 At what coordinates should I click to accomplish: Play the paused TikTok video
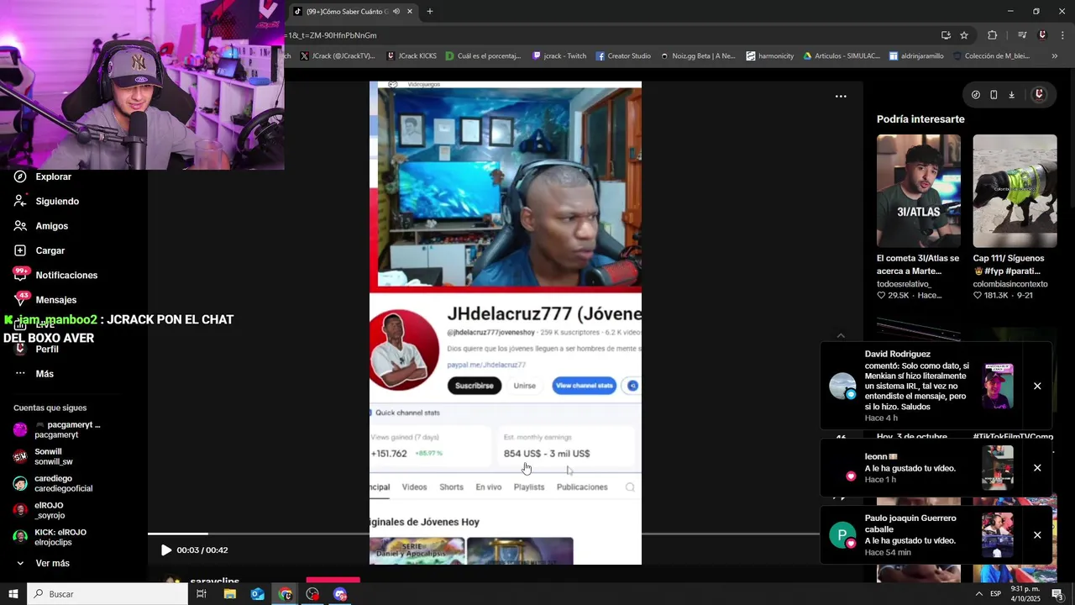tap(166, 550)
